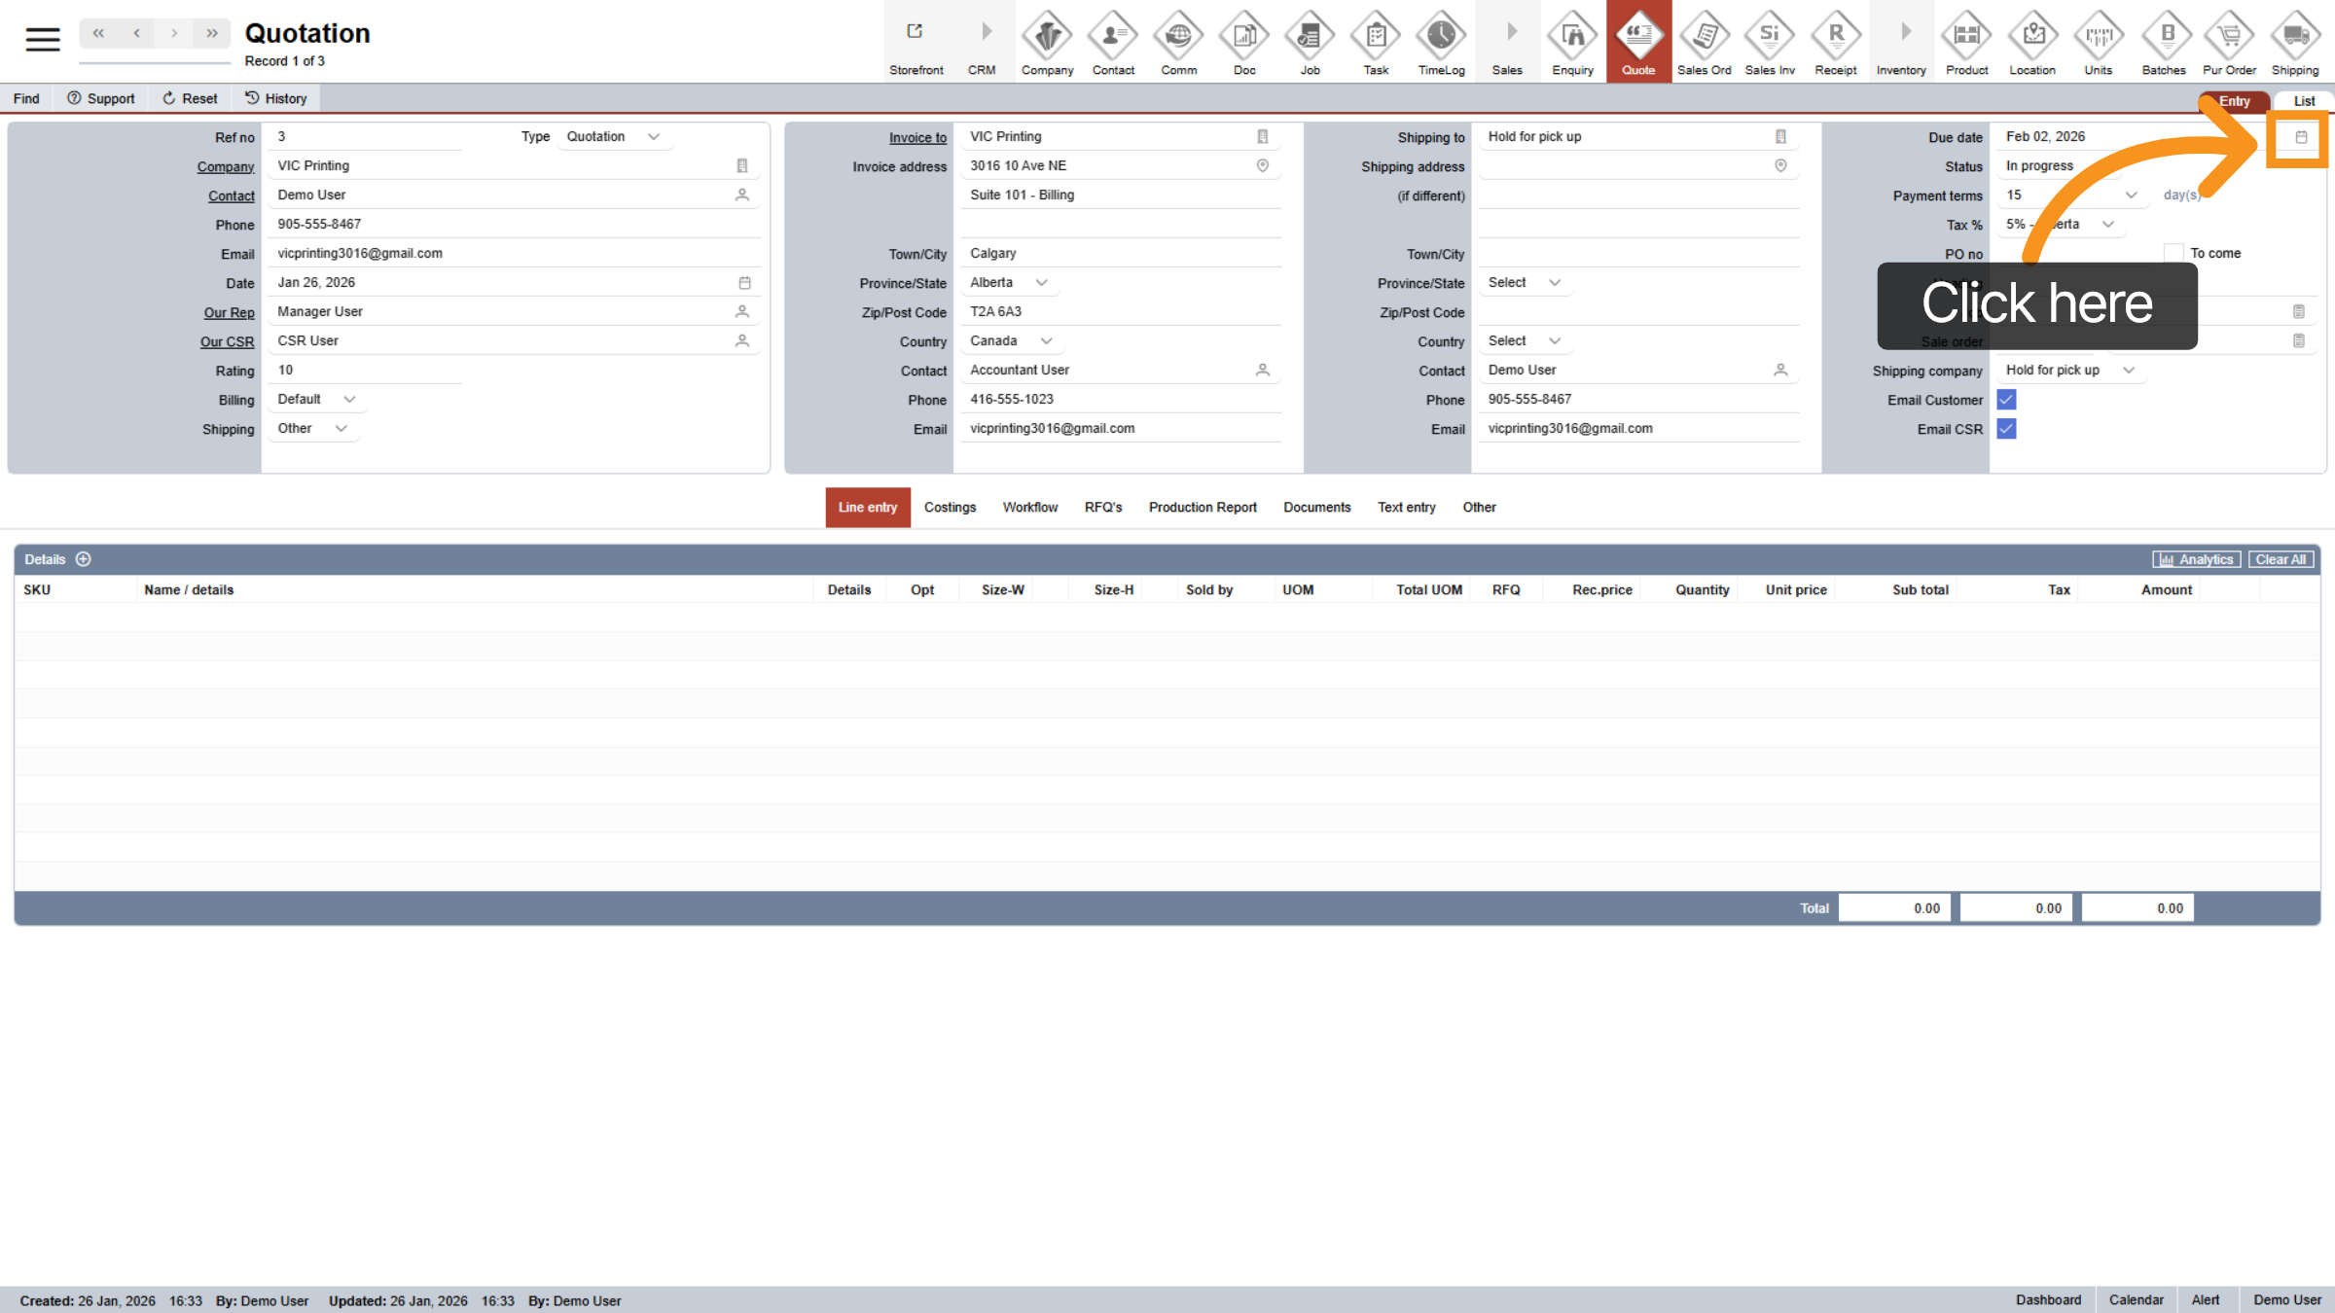Open the Due date calendar picker icon
The image size is (2335, 1313).
point(2301,137)
